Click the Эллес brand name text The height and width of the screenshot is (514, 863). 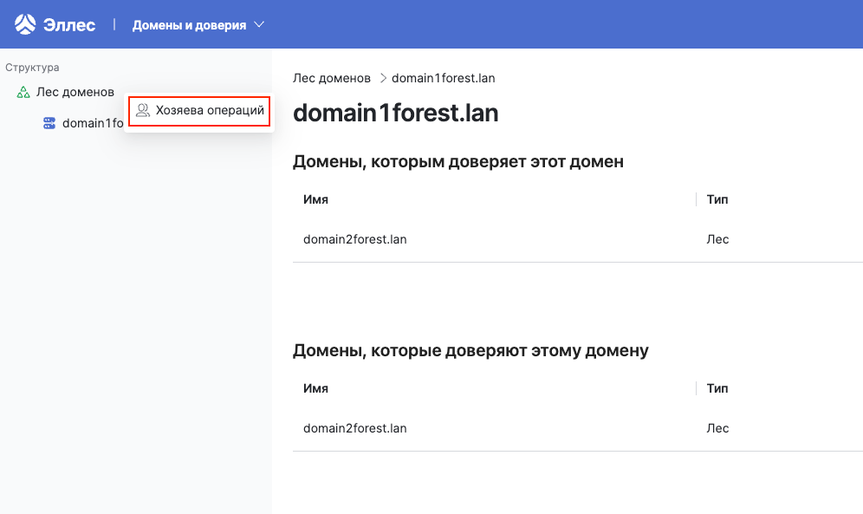[x=69, y=25]
